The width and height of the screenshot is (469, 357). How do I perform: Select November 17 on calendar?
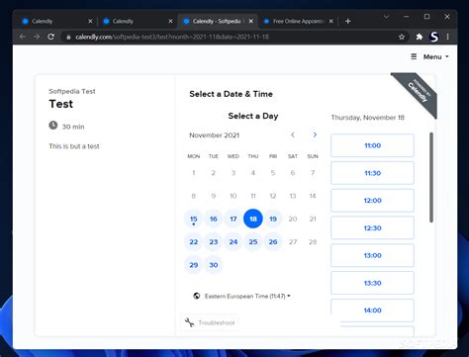pyautogui.click(x=234, y=219)
